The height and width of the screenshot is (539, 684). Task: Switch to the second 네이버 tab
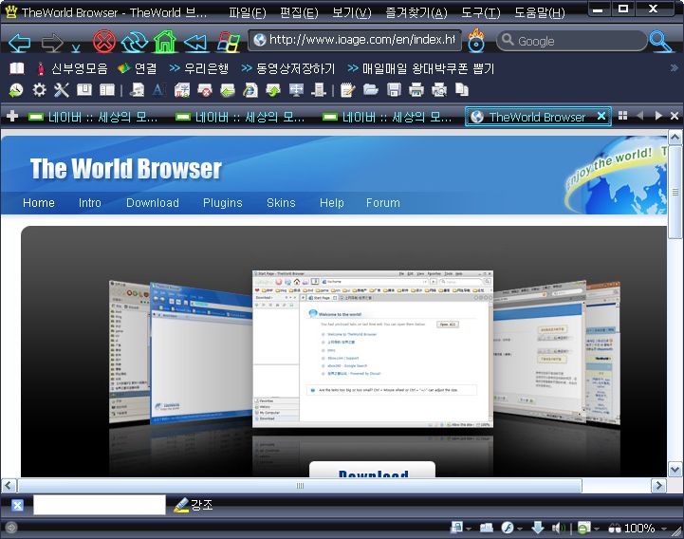point(240,117)
